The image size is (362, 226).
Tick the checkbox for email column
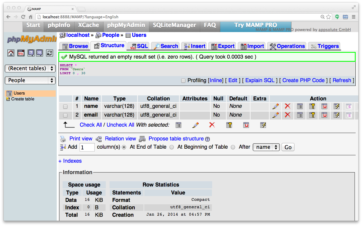pyautogui.click(x=65, y=115)
